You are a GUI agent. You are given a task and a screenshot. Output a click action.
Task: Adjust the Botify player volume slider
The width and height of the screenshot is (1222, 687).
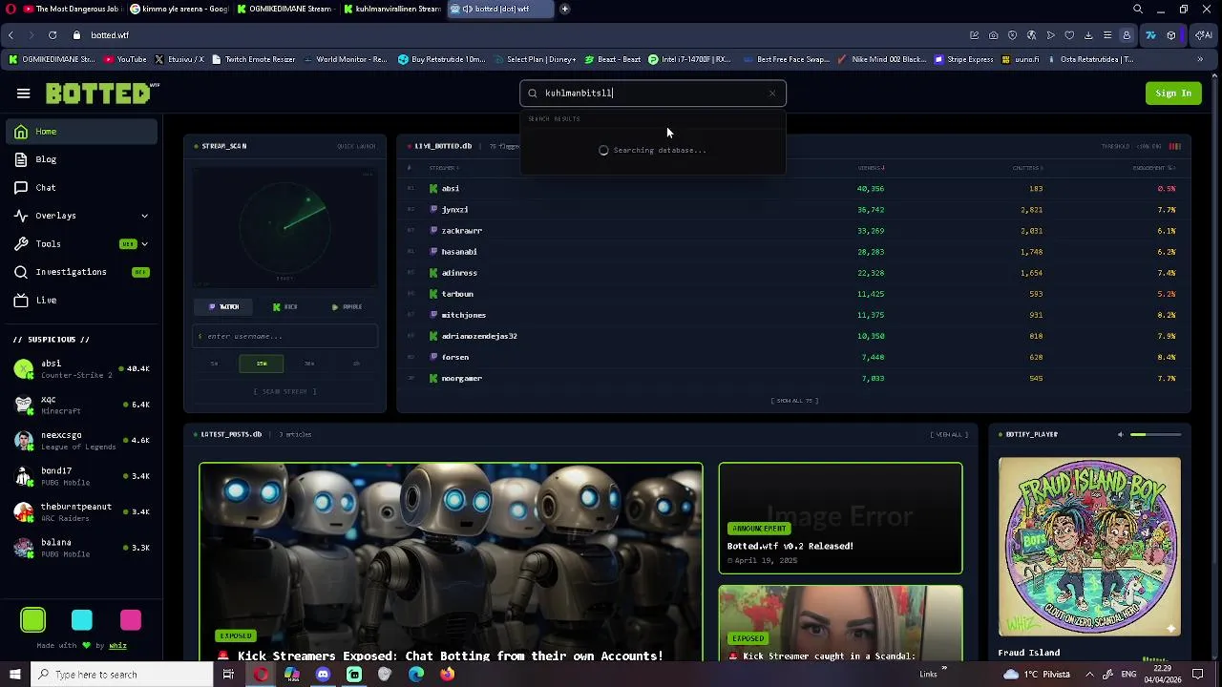tap(1156, 434)
